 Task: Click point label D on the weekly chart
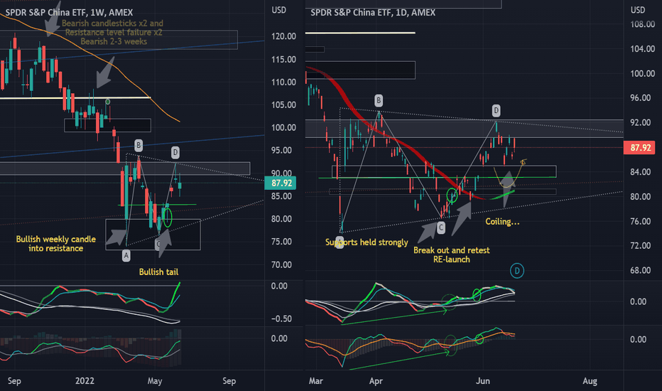[x=175, y=152]
